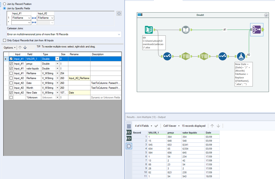Click the move-down arrow beside Options
The width and height of the screenshot is (275, 179).
click(x=25, y=48)
